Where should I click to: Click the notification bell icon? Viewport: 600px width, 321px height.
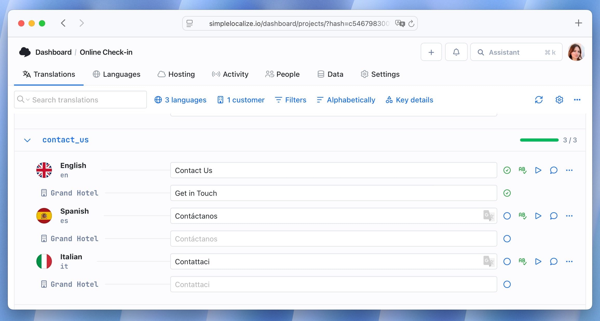(456, 52)
